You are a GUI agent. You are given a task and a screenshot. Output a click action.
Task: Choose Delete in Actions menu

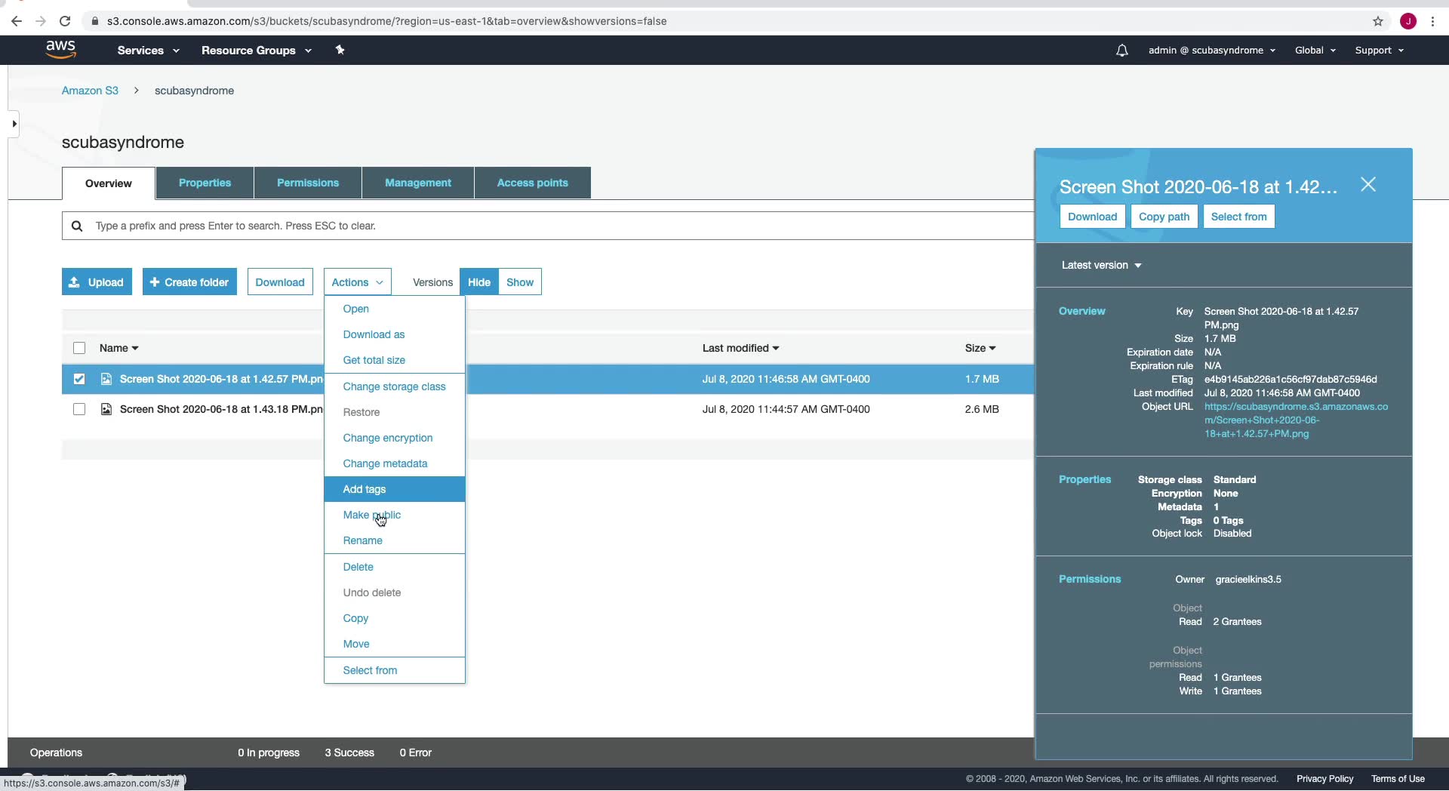click(x=395, y=567)
